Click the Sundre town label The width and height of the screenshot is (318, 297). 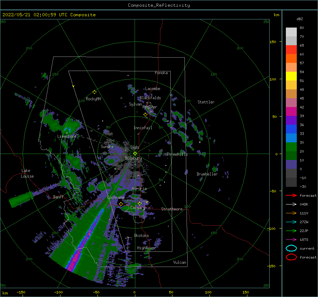pyautogui.click(x=107, y=146)
